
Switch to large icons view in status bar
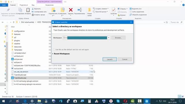tap(183, 96)
